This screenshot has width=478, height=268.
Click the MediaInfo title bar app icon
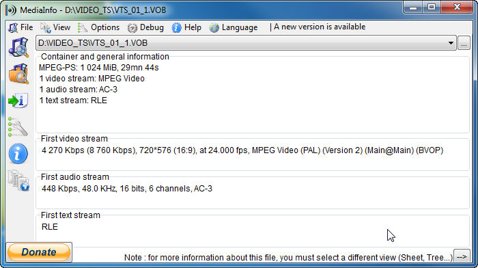11,10
